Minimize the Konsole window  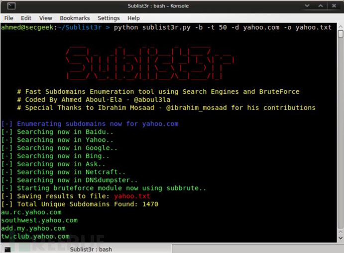coord(308,6)
